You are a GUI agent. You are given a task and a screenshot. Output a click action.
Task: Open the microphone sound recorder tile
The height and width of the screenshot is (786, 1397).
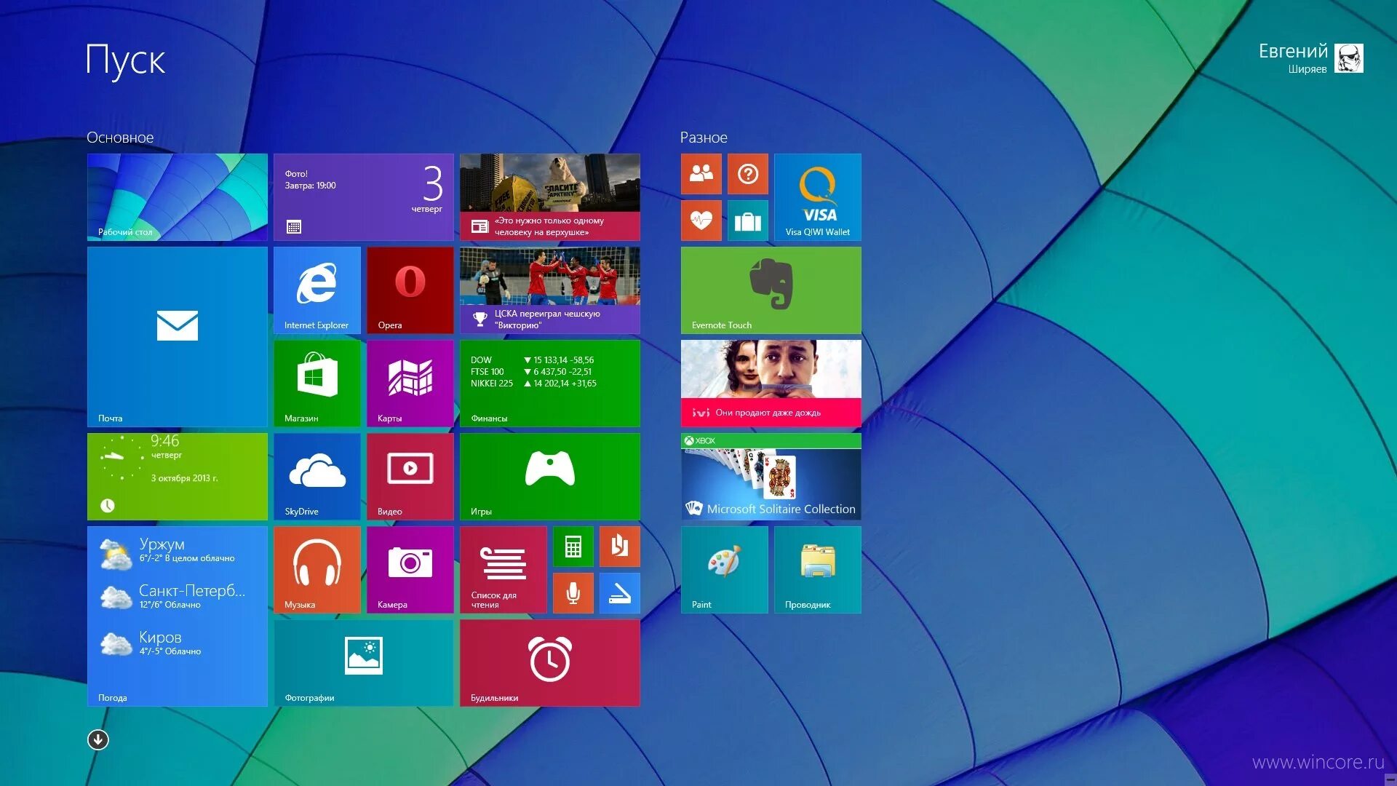(573, 593)
